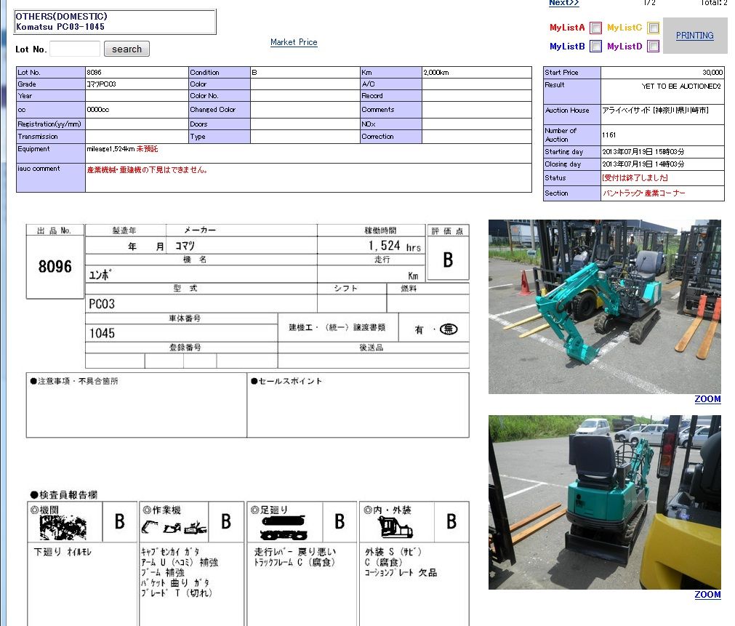Screen dimensions: 735x626
Task: Select the rear-view excavator photo thumbnail
Action: pos(604,502)
